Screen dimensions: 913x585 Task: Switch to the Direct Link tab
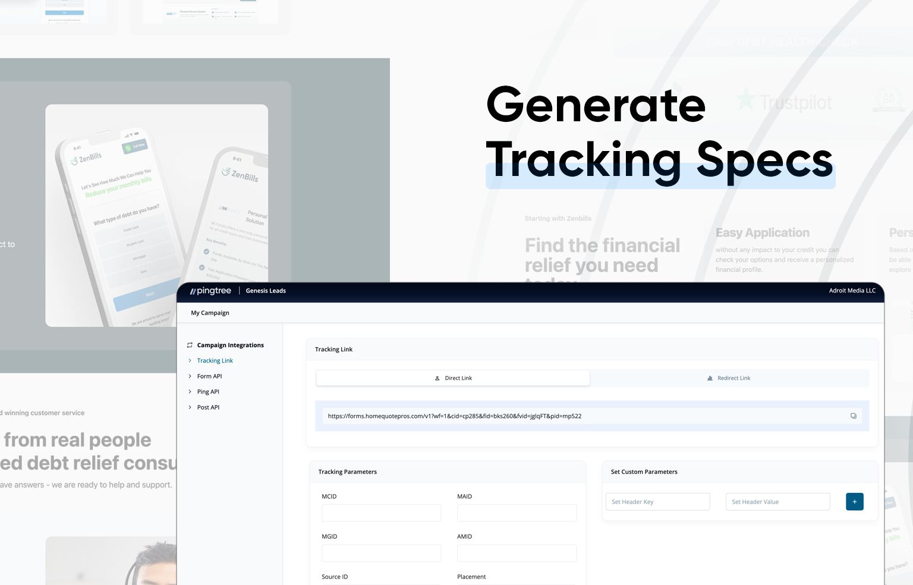click(453, 378)
